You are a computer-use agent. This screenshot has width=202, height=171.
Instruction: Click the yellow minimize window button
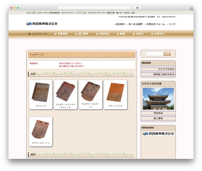pos(15,8)
